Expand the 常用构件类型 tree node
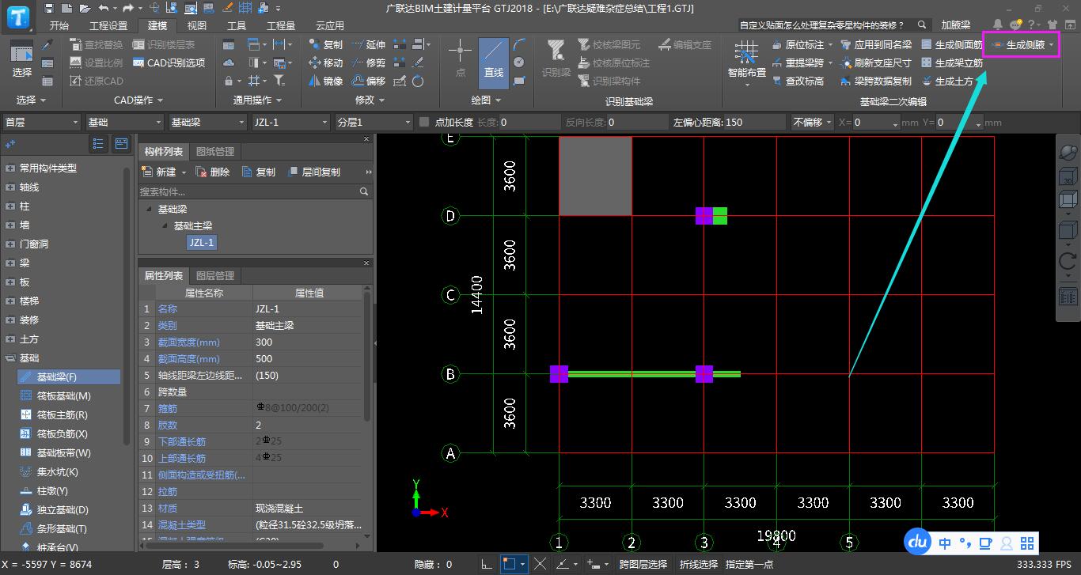 tap(10, 168)
